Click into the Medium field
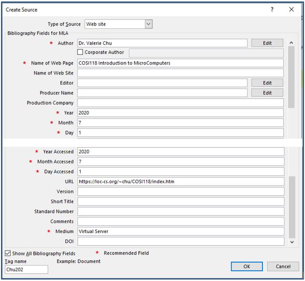The width and height of the screenshot is (305, 281). [180, 232]
